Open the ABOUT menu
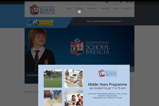Screen dimensions: 159x106 pos(69,8)
